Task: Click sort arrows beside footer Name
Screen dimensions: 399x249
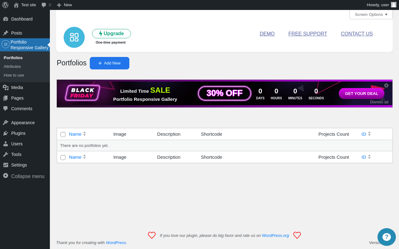Action: click(84, 157)
